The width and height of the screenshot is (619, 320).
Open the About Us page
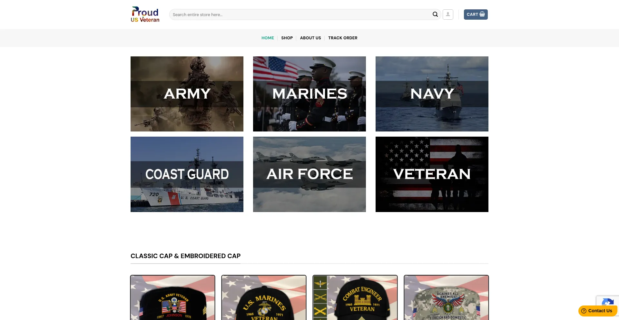coord(310,38)
